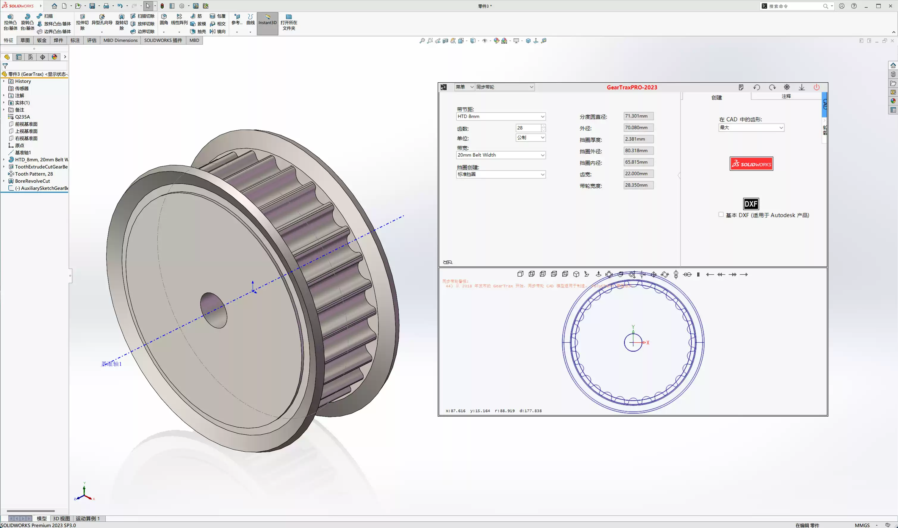This screenshot has height=528, width=898.
Task: Switch to the SOLIDWORKS 插件 tab
Action: pyautogui.click(x=163, y=40)
